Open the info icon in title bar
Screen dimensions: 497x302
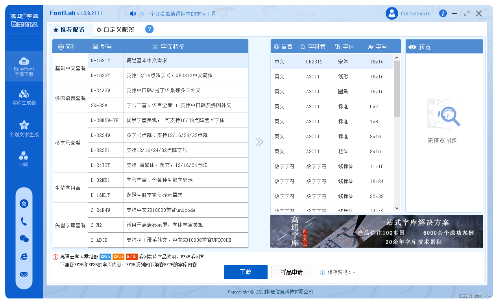coord(443,13)
